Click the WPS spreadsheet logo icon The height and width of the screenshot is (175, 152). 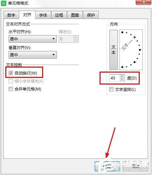point(4,3)
